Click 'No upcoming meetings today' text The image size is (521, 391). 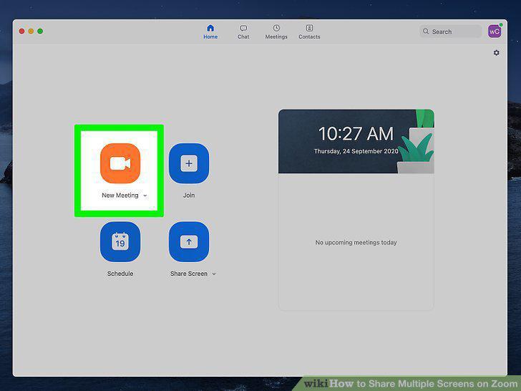356,242
